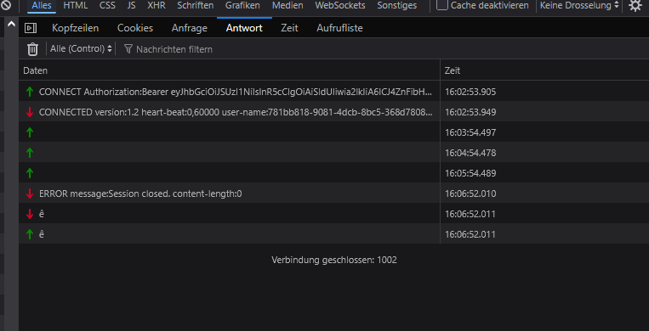Select the ERROR message:Session closed row
The image size is (649, 331).
[333, 194]
